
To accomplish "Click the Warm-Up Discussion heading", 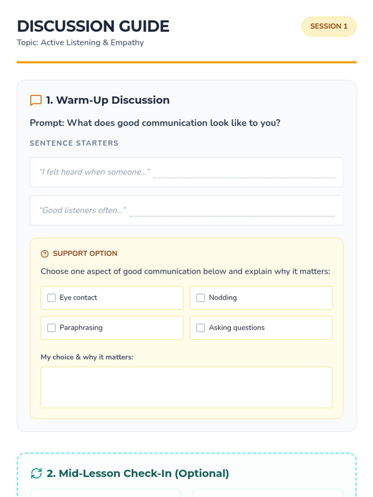I will 108,100.
